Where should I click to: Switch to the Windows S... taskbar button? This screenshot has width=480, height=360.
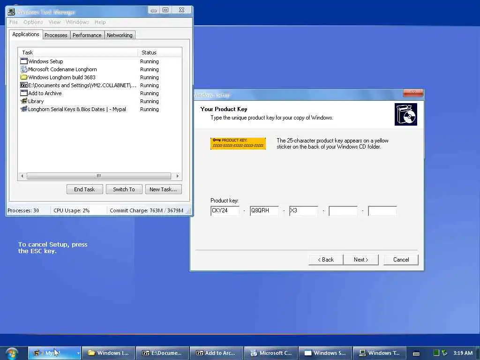pos(325,353)
